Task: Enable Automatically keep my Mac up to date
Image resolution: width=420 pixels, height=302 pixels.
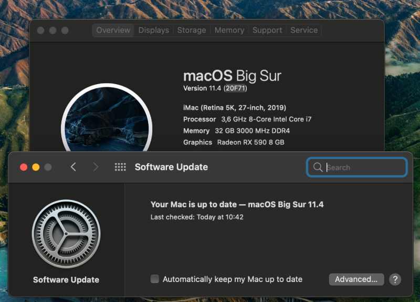Action: 155,279
